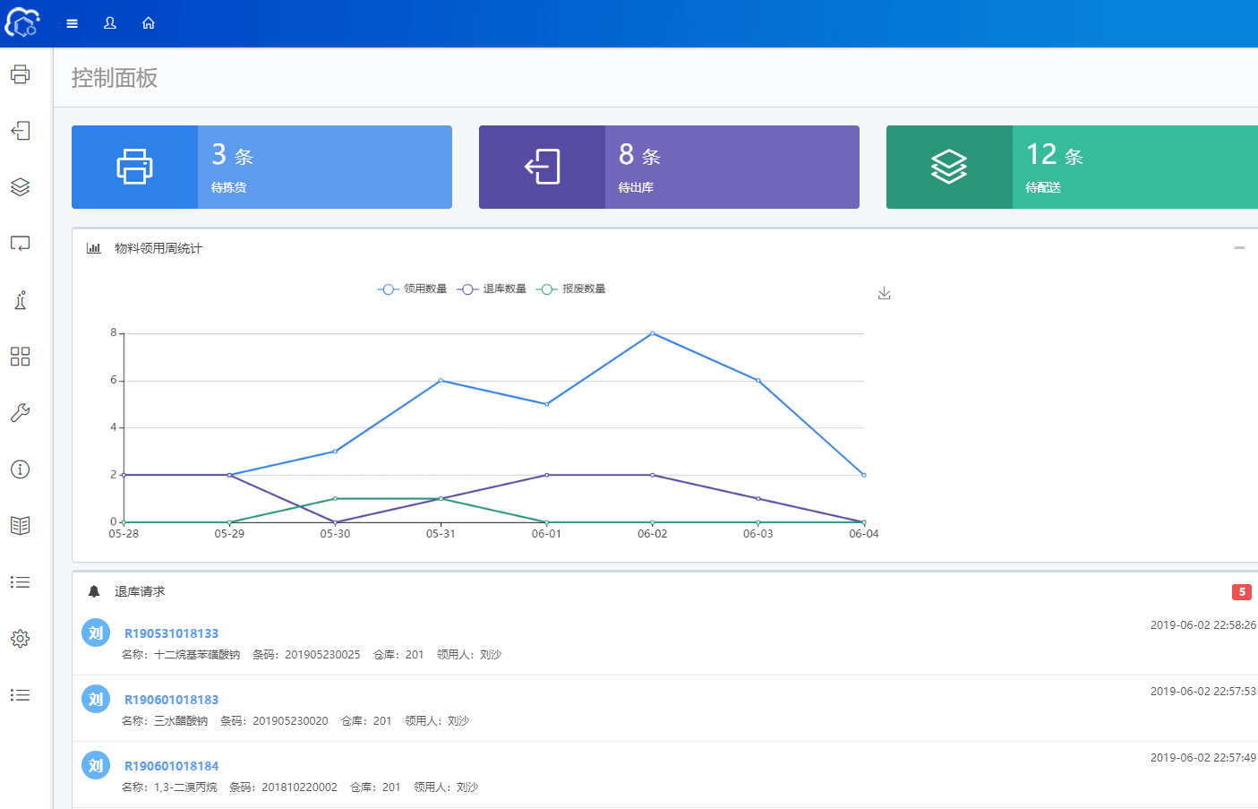This screenshot has width=1258, height=809.
Task: Toggle the hamburger menu in header
Action: tap(73, 23)
